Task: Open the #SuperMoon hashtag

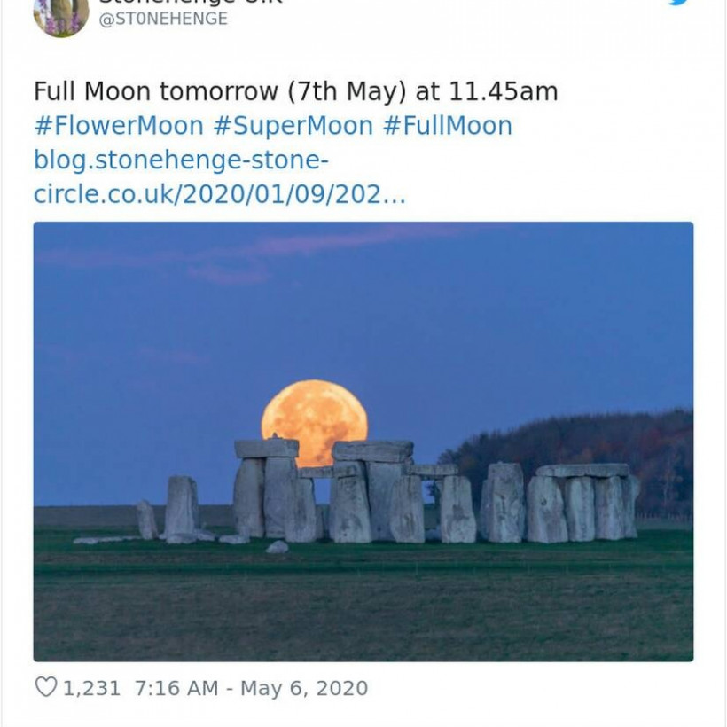Action: click(293, 126)
